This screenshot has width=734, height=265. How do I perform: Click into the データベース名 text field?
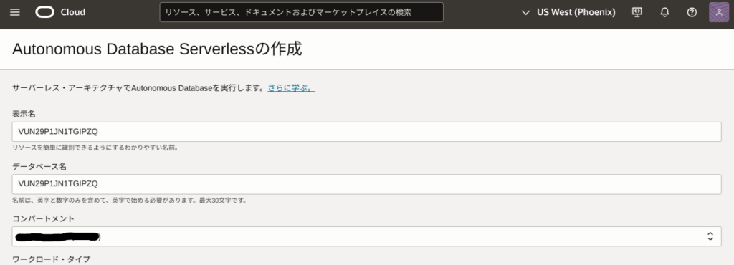(366, 184)
